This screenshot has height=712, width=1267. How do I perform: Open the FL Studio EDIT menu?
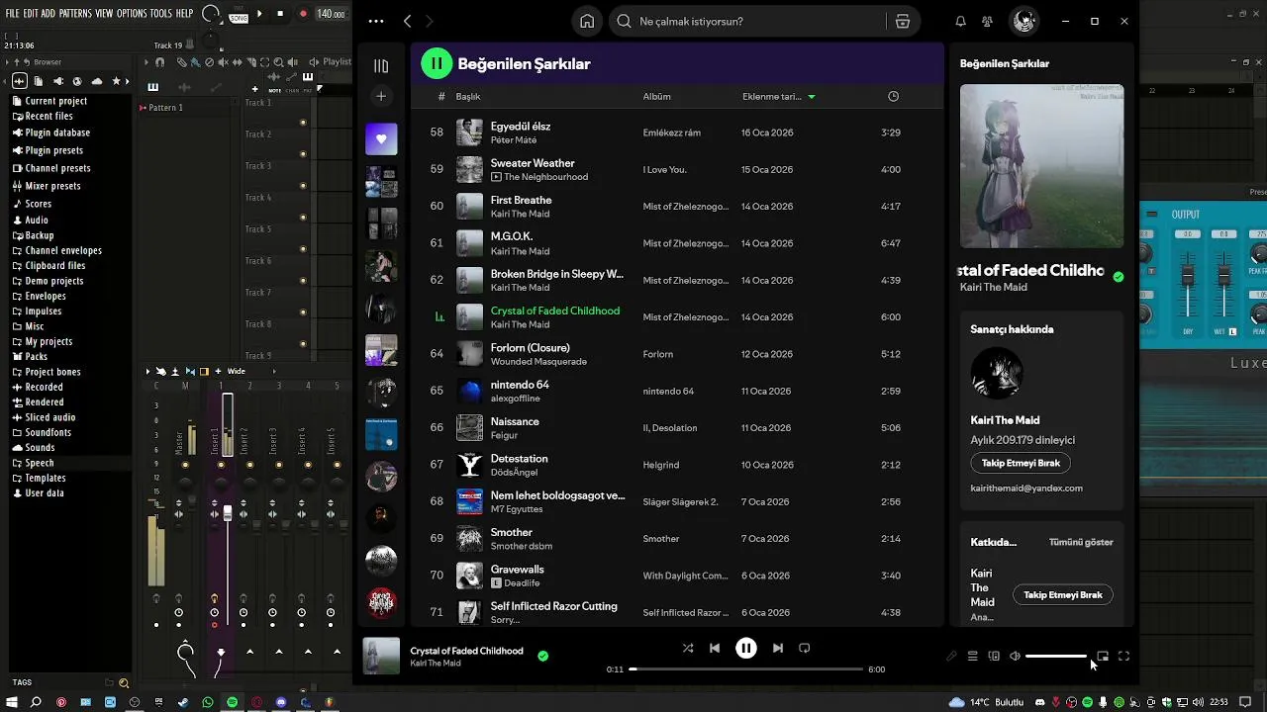[x=31, y=13]
